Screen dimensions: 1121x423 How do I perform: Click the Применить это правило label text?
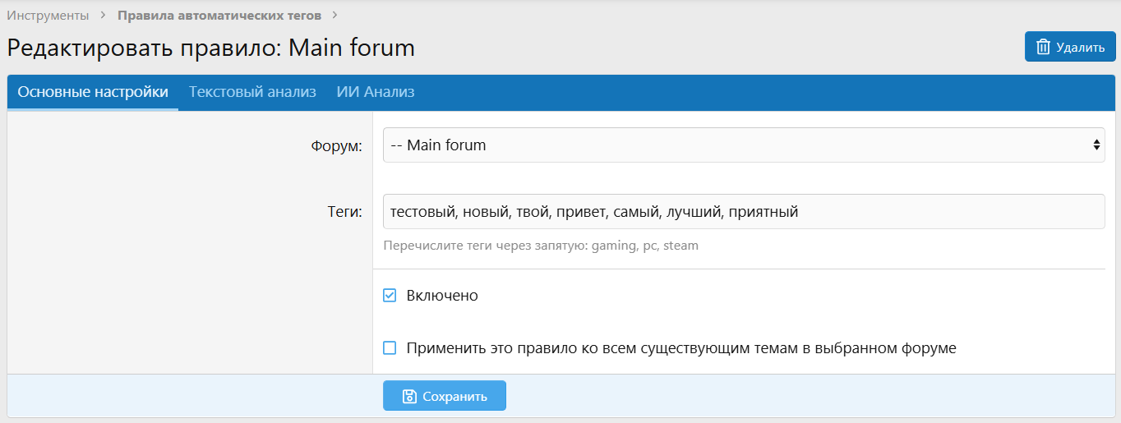(x=680, y=348)
